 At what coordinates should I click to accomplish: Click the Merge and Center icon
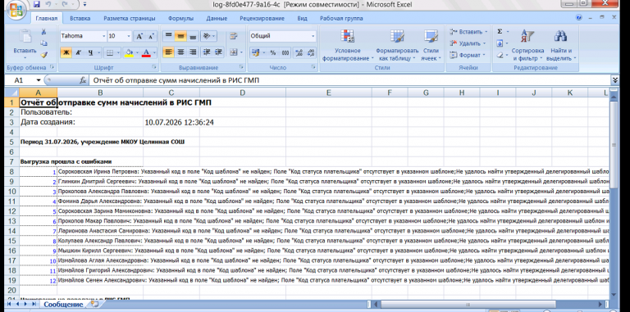[234, 52]
